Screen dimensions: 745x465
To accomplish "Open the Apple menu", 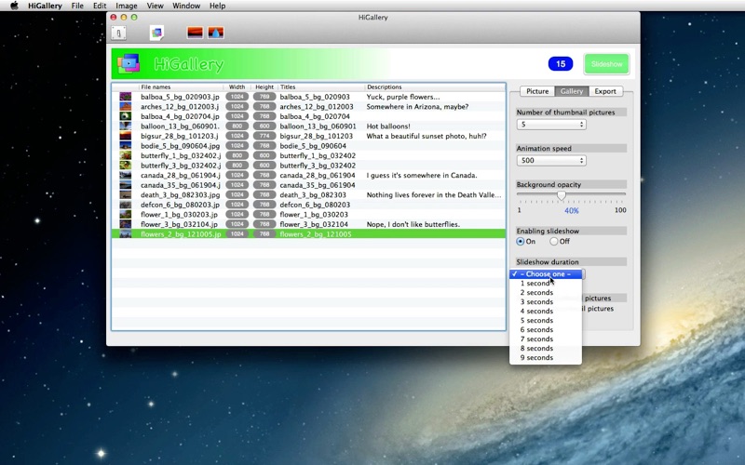I will [x=14, y=6].
